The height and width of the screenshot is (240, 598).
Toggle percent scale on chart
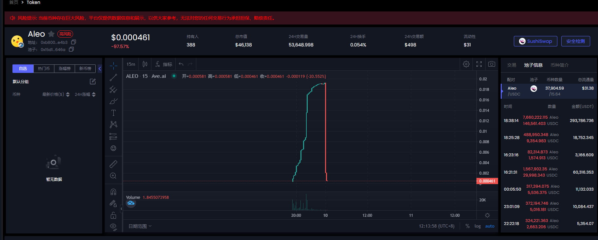[467, 226]
